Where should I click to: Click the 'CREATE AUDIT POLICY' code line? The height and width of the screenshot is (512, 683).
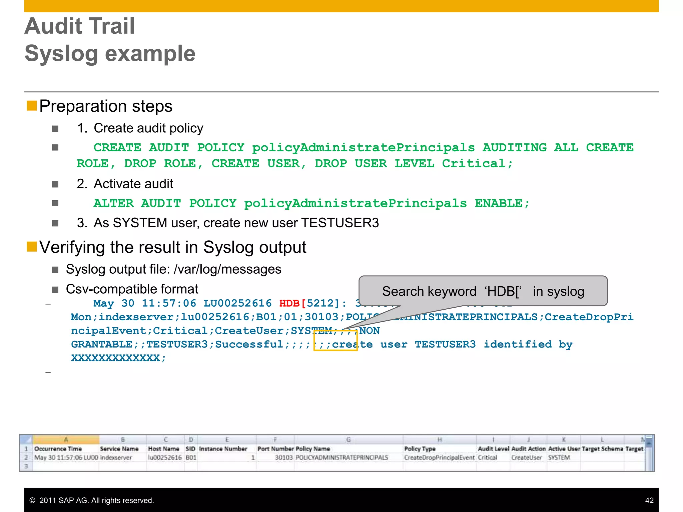355,155
